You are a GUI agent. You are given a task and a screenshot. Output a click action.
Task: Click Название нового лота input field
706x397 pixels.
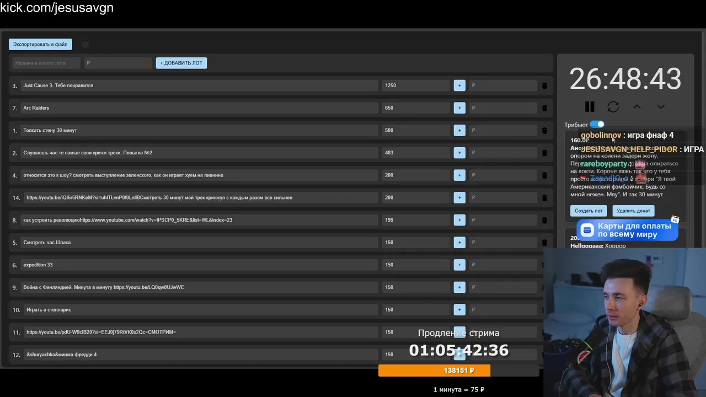[46, 63]
